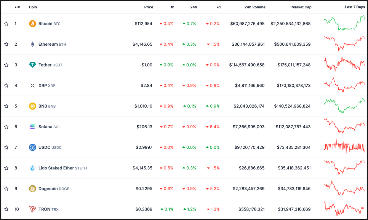
Task: Open Solana's 7-day sparkline chart
Action: coord(344,126)
